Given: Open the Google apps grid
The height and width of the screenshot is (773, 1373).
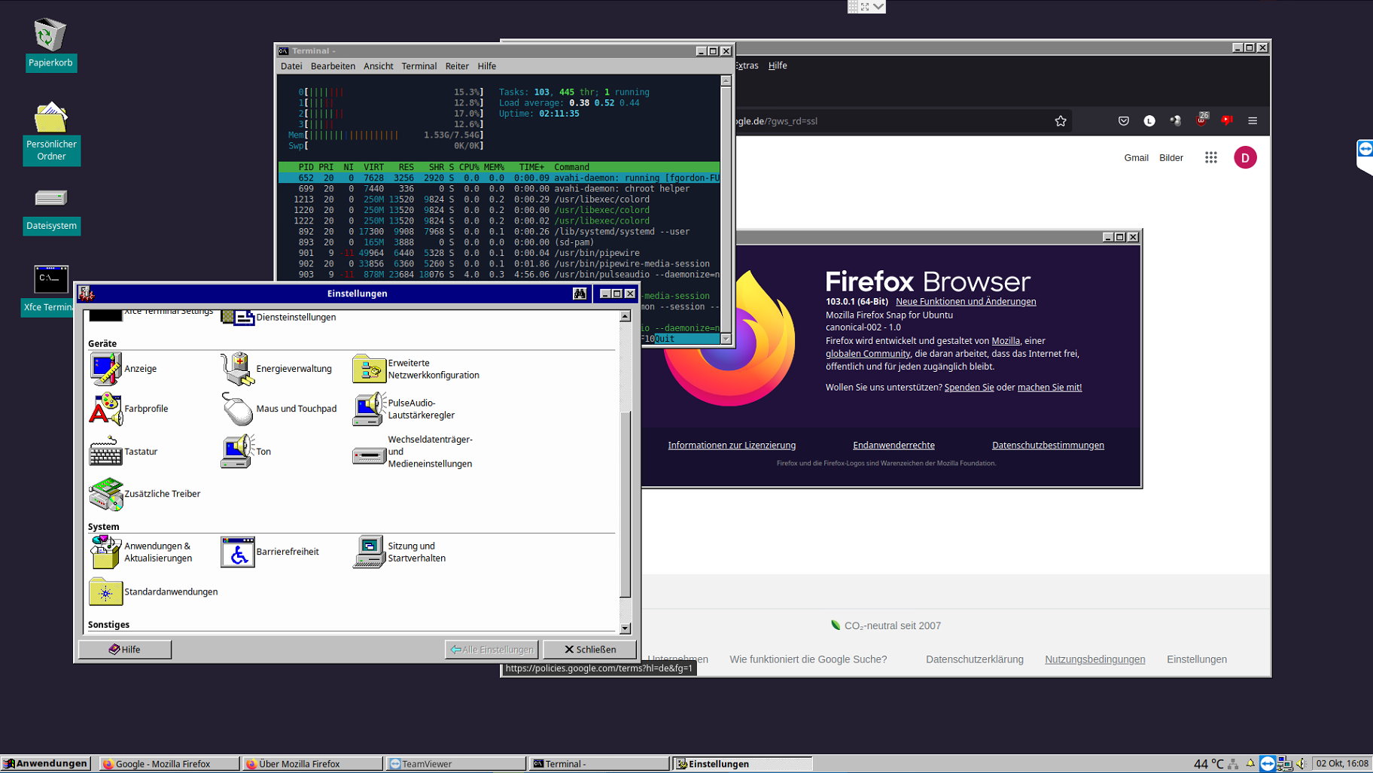Looking at the screenshot, I should 1211,157.
